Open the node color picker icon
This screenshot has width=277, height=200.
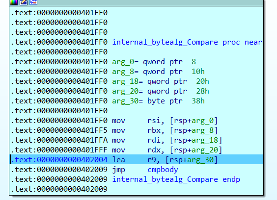point(14,2)
